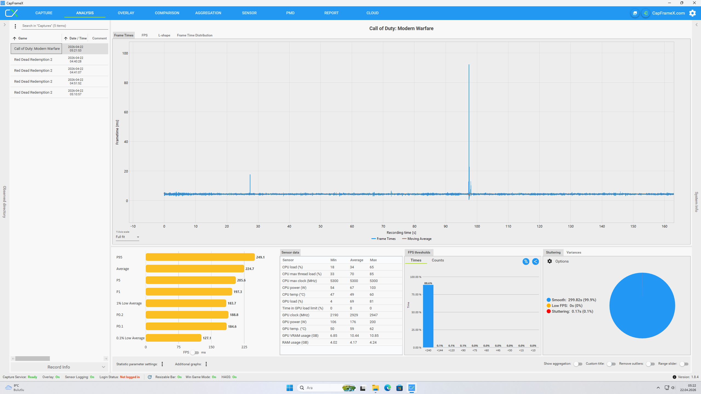The width and height of the screenshot is (701, 394).
Task: Click the less-than icon in FPS thresholds
Action: tap(535, 261)
